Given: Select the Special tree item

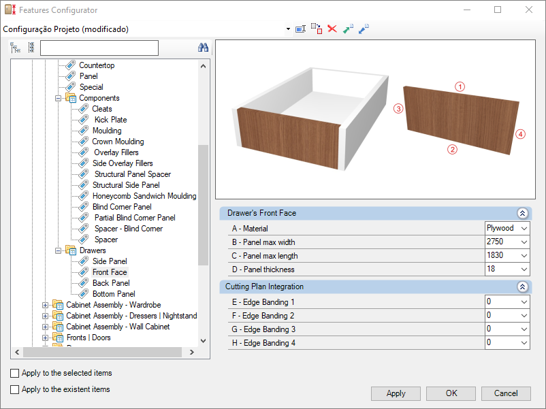Looking at the screenshot, I should point(91,87).
